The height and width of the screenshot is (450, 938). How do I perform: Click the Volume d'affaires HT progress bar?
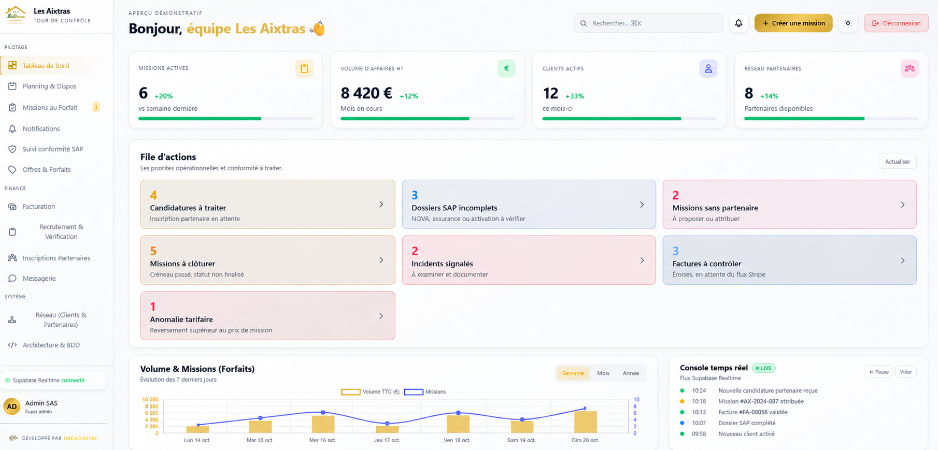(428, 119)
